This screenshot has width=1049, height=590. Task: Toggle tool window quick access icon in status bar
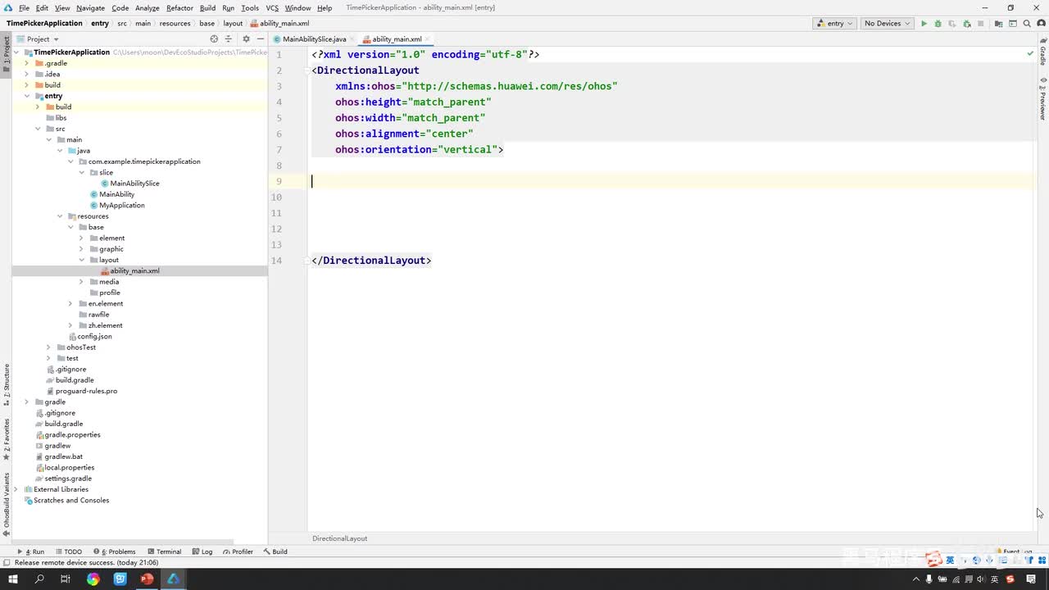tap(6, 563)
